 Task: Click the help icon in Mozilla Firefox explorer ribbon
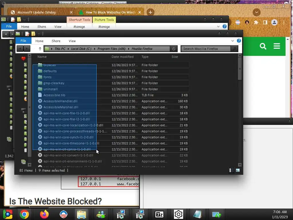239,41
